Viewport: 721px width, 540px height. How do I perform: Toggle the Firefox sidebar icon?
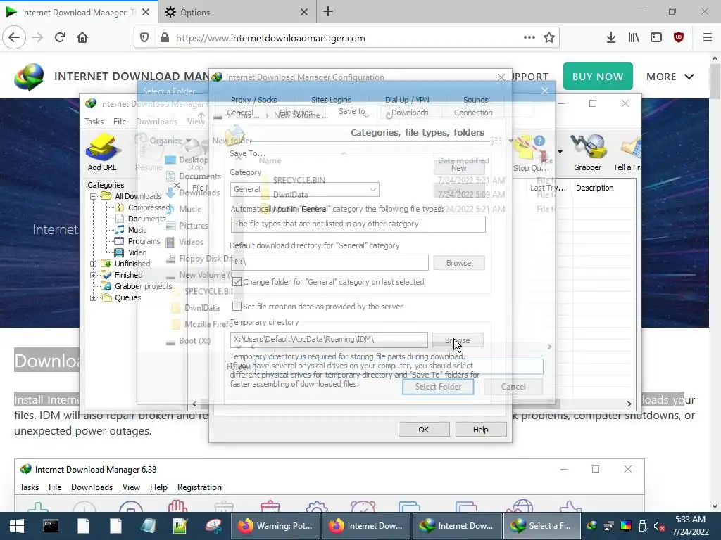point(656,38)
